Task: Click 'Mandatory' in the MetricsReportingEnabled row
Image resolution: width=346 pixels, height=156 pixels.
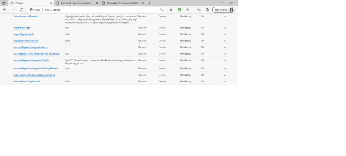Action: coord(185,82)
